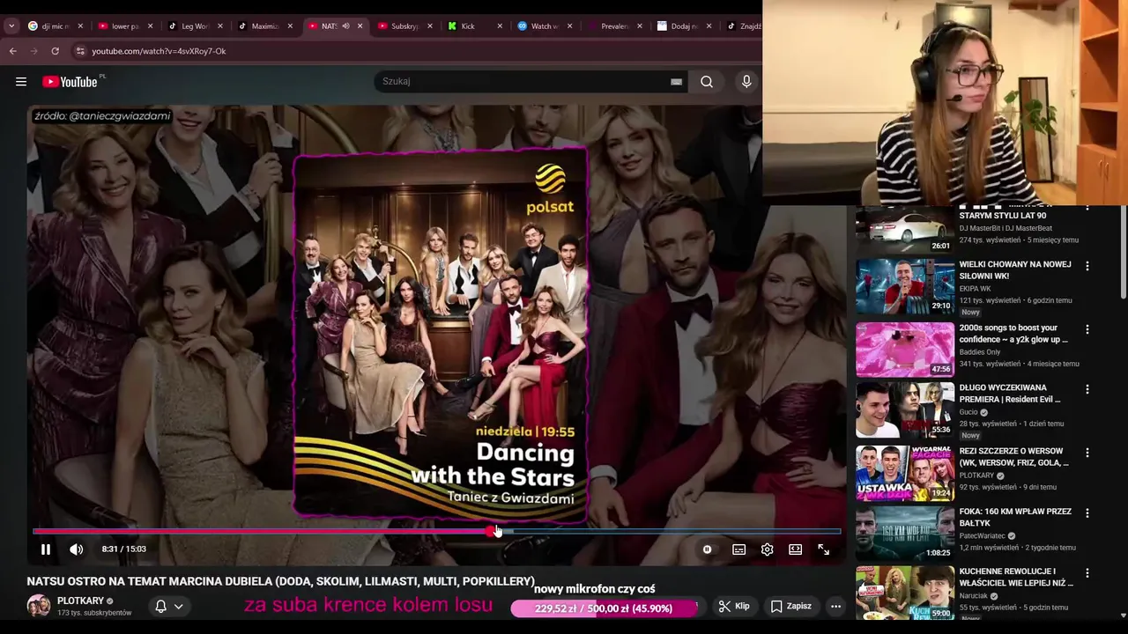Open options menu for WIELKI CHOWANY video

point(1087,266)
